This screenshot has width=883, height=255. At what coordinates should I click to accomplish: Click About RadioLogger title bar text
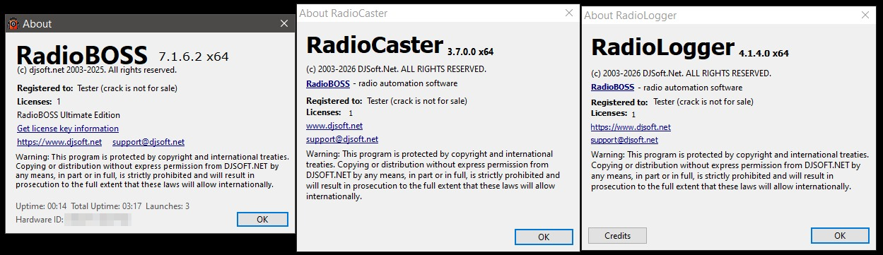tap(631, 15)
